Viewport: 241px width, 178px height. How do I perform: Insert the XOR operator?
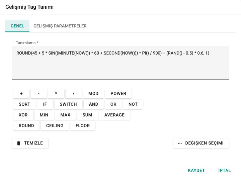pos(23,115)
